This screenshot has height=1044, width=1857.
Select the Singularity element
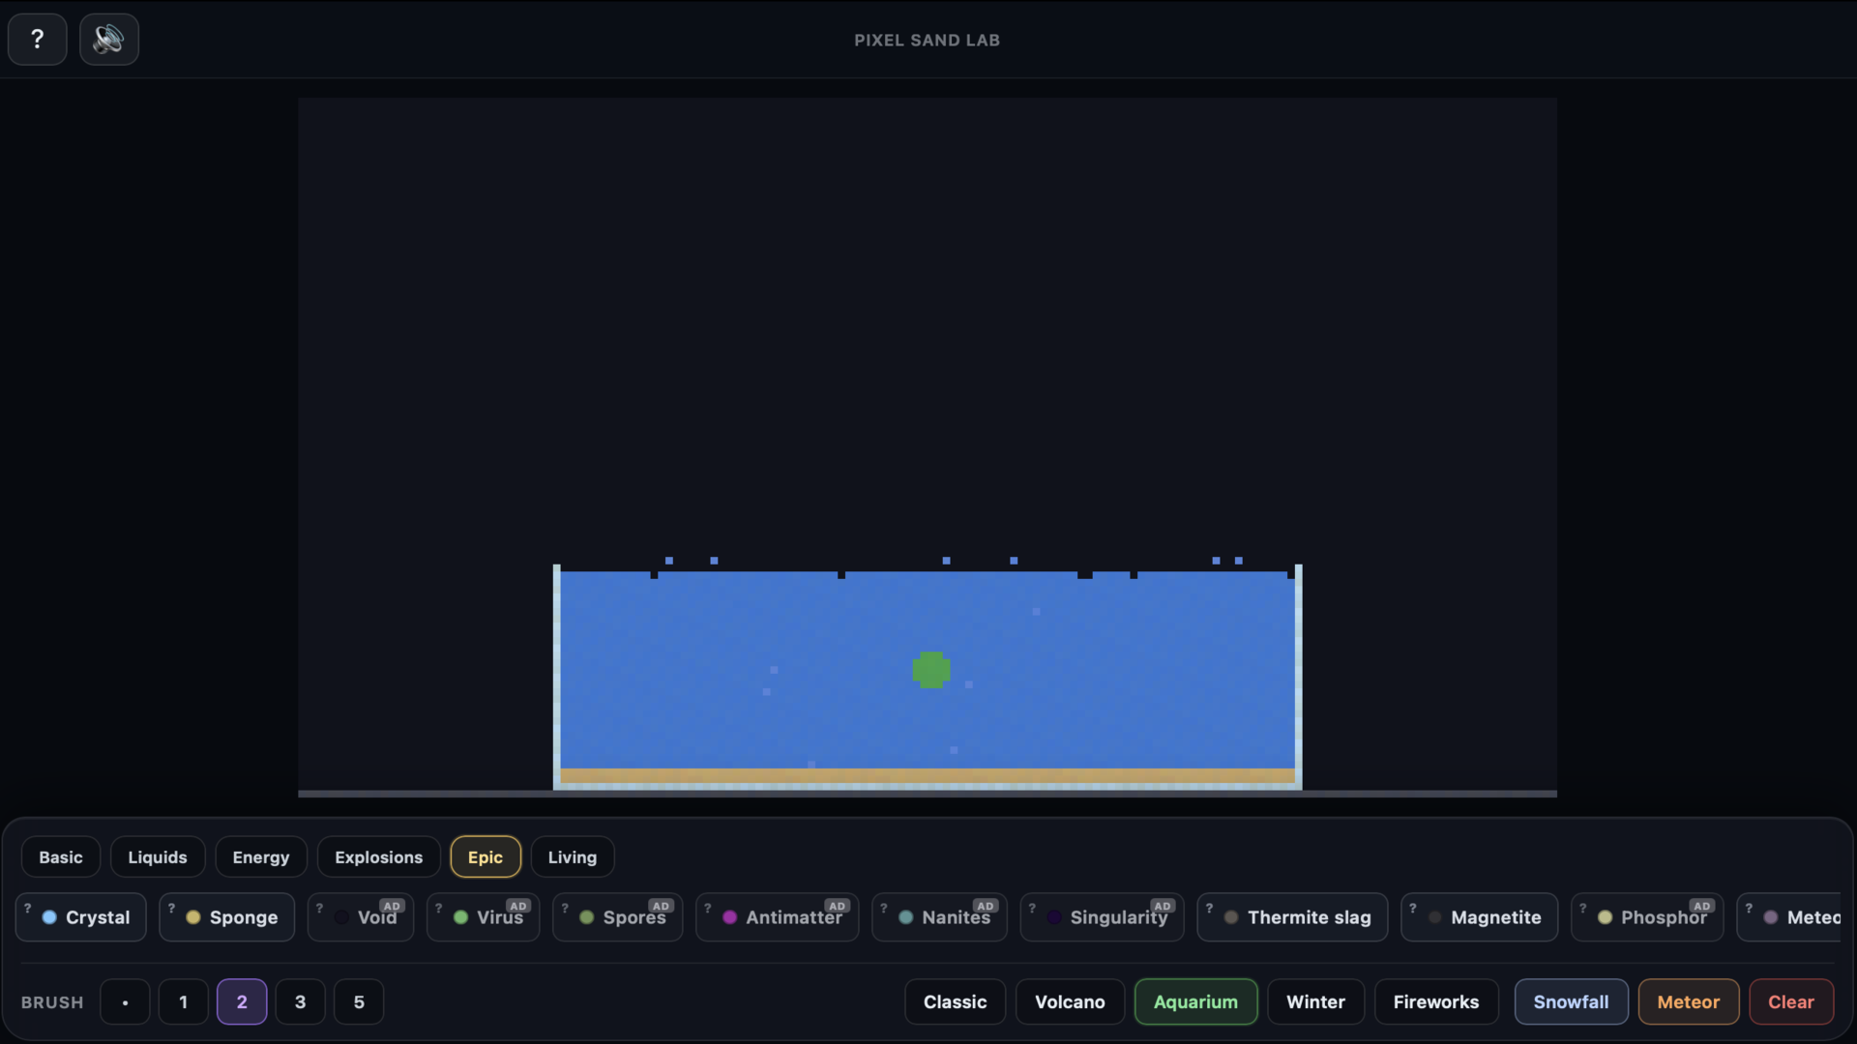click(1102, 916)
